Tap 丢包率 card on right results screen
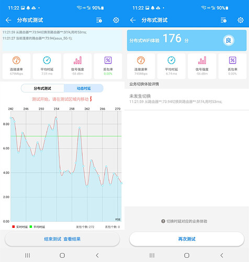249x262 pixels. 232,66
